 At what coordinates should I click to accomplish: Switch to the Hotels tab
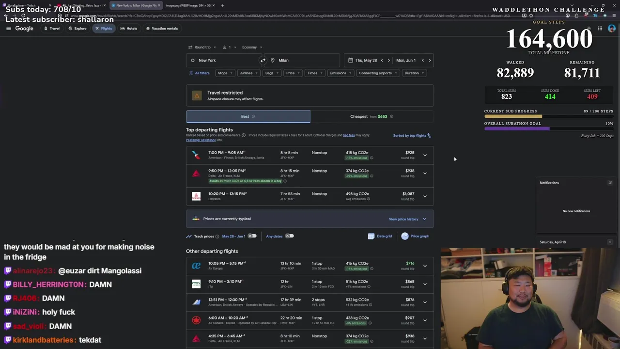128,29
